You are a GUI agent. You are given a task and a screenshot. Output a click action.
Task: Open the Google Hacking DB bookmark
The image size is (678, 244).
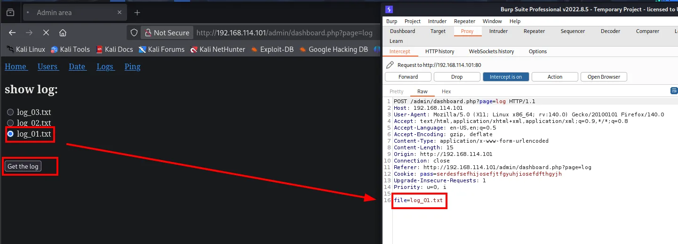(334, 49)
